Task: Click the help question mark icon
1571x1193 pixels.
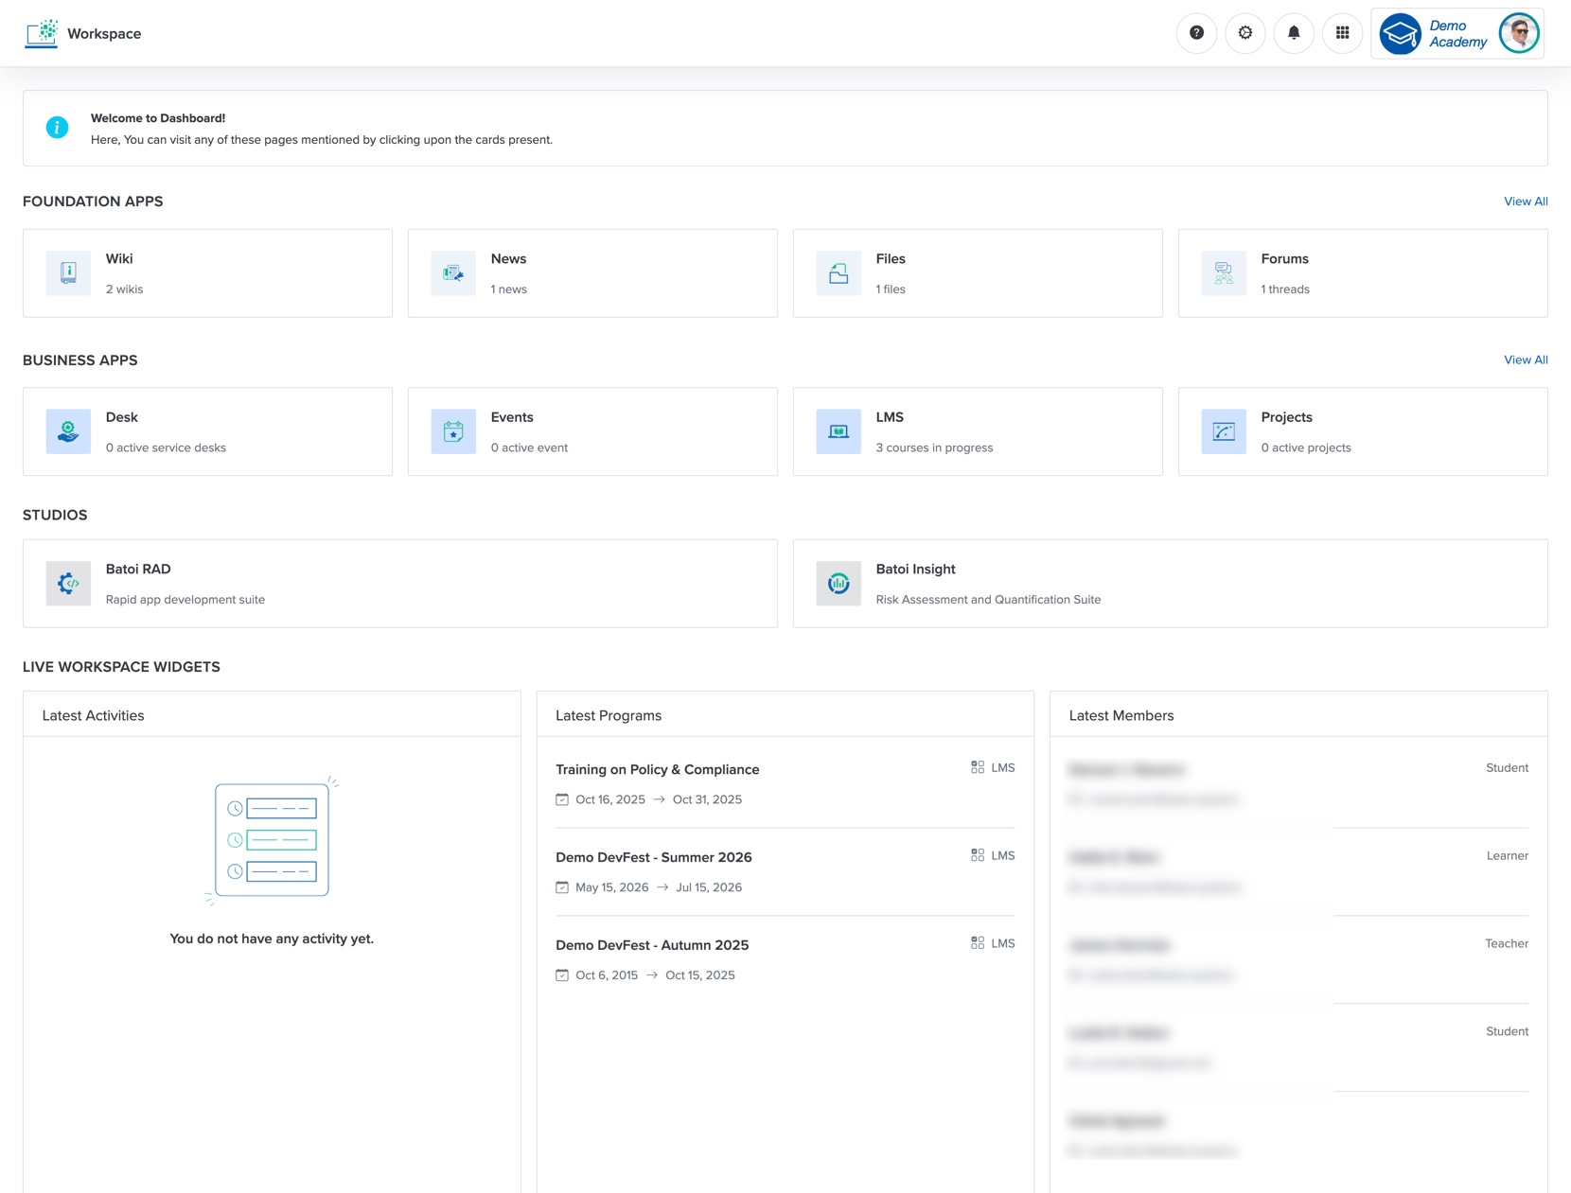Action: 1195,33
